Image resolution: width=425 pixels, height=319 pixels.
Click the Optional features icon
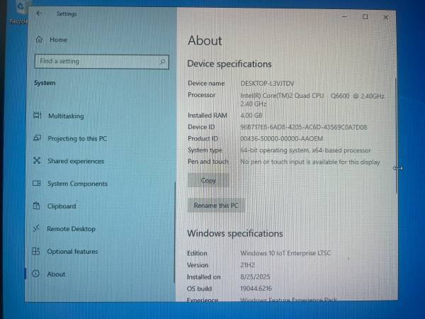[36, 252]
